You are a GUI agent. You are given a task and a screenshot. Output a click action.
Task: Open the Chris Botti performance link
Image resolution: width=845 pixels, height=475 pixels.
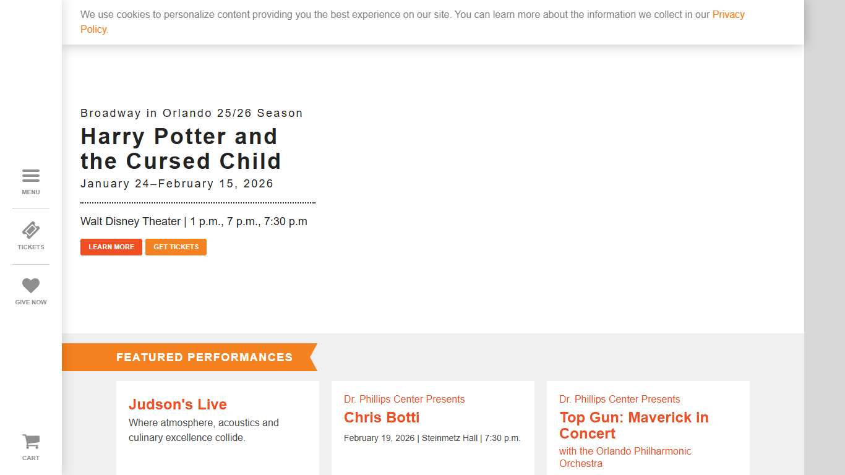(382, 417)
